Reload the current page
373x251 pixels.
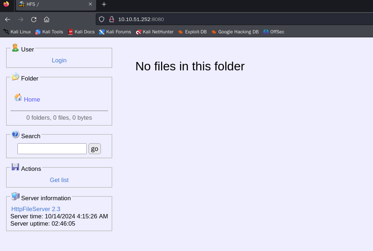[x=34, y=20]
